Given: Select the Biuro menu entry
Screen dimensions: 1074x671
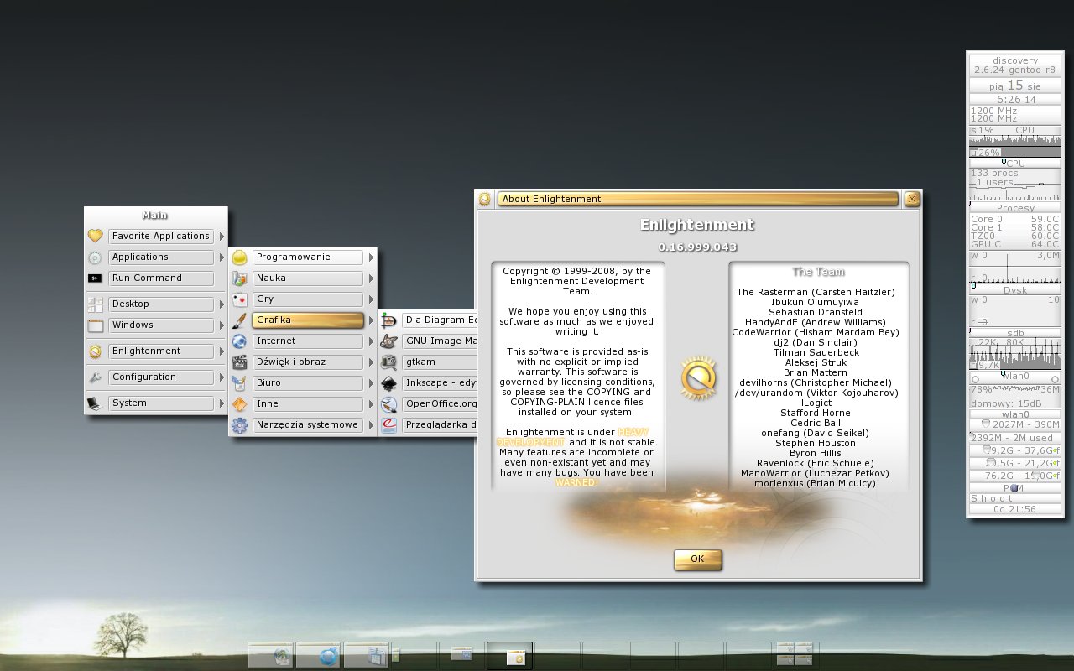Looking at the screenshot, I should tap(307, 383).
